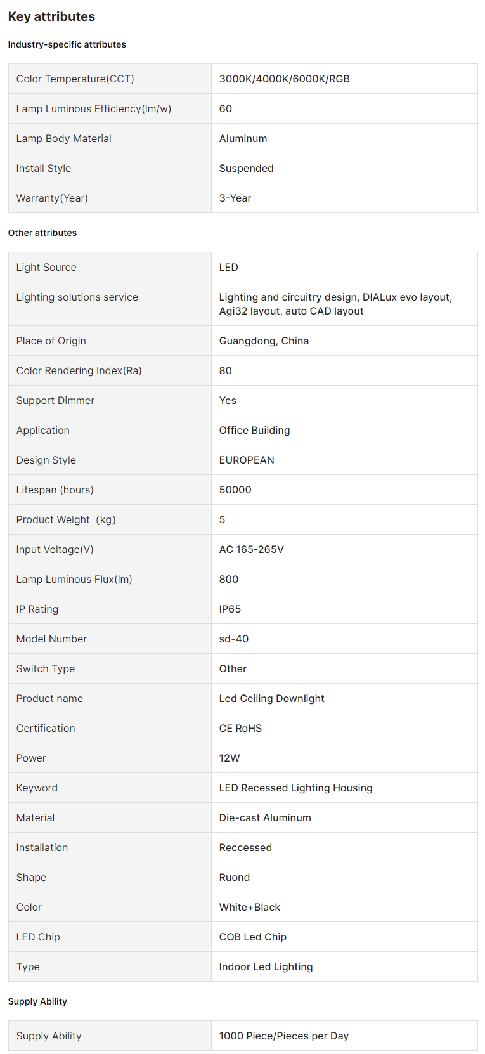This screenshot has height=1054, width=485.
Task: Select the "COB Led Chip" value
Action: tap(252, 937)
